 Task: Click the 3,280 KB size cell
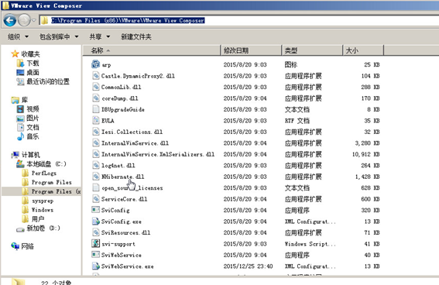pyautogui.click(x=367, y=143)
